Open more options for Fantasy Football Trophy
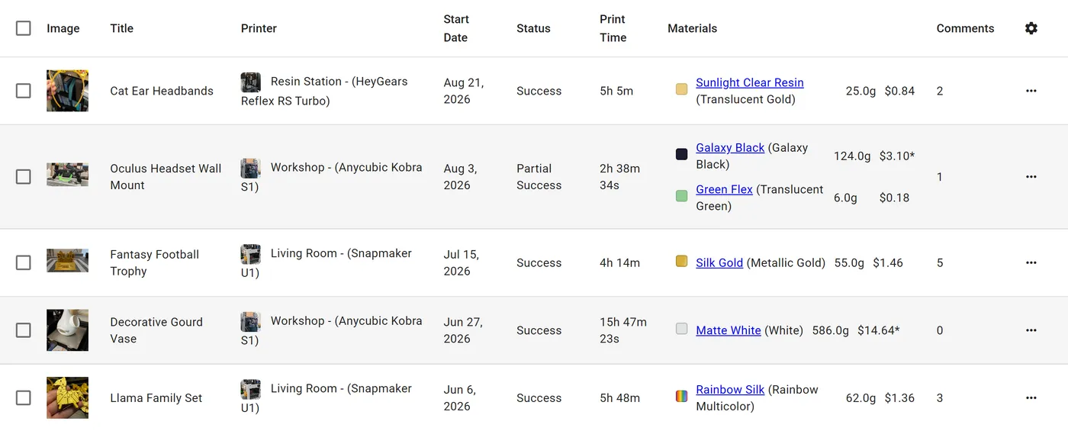 (x=1031, y=262)
